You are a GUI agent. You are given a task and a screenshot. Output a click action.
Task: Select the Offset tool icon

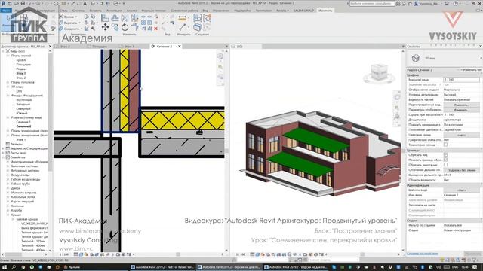pyautogui.click(x=115, y=18)
